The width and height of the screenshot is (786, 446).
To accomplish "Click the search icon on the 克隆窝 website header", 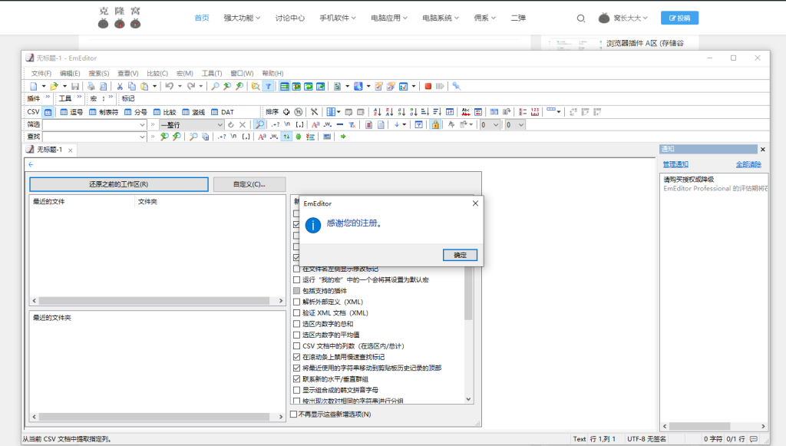I will click(581, 18).
